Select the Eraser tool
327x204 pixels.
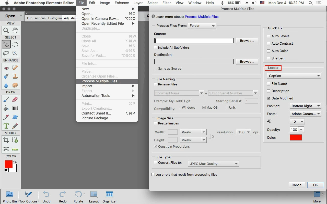pos(15,99)
